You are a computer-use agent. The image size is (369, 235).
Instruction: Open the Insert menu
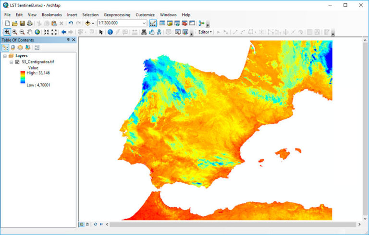point(72,15)
